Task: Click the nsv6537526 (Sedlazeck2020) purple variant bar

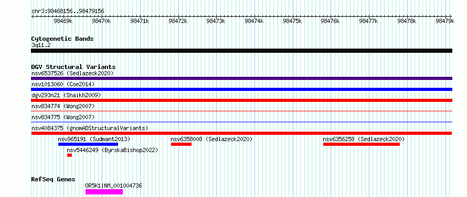Action: tap(241, 78)
